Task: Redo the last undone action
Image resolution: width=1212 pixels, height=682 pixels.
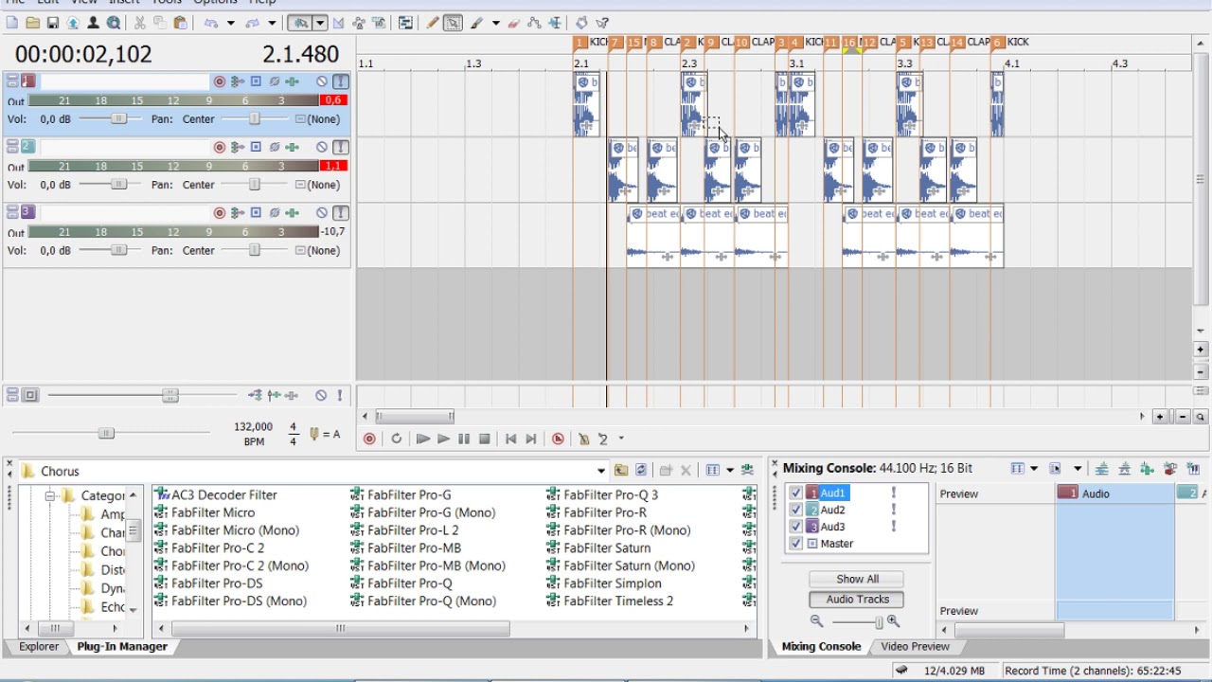Action: pos(253,23)
